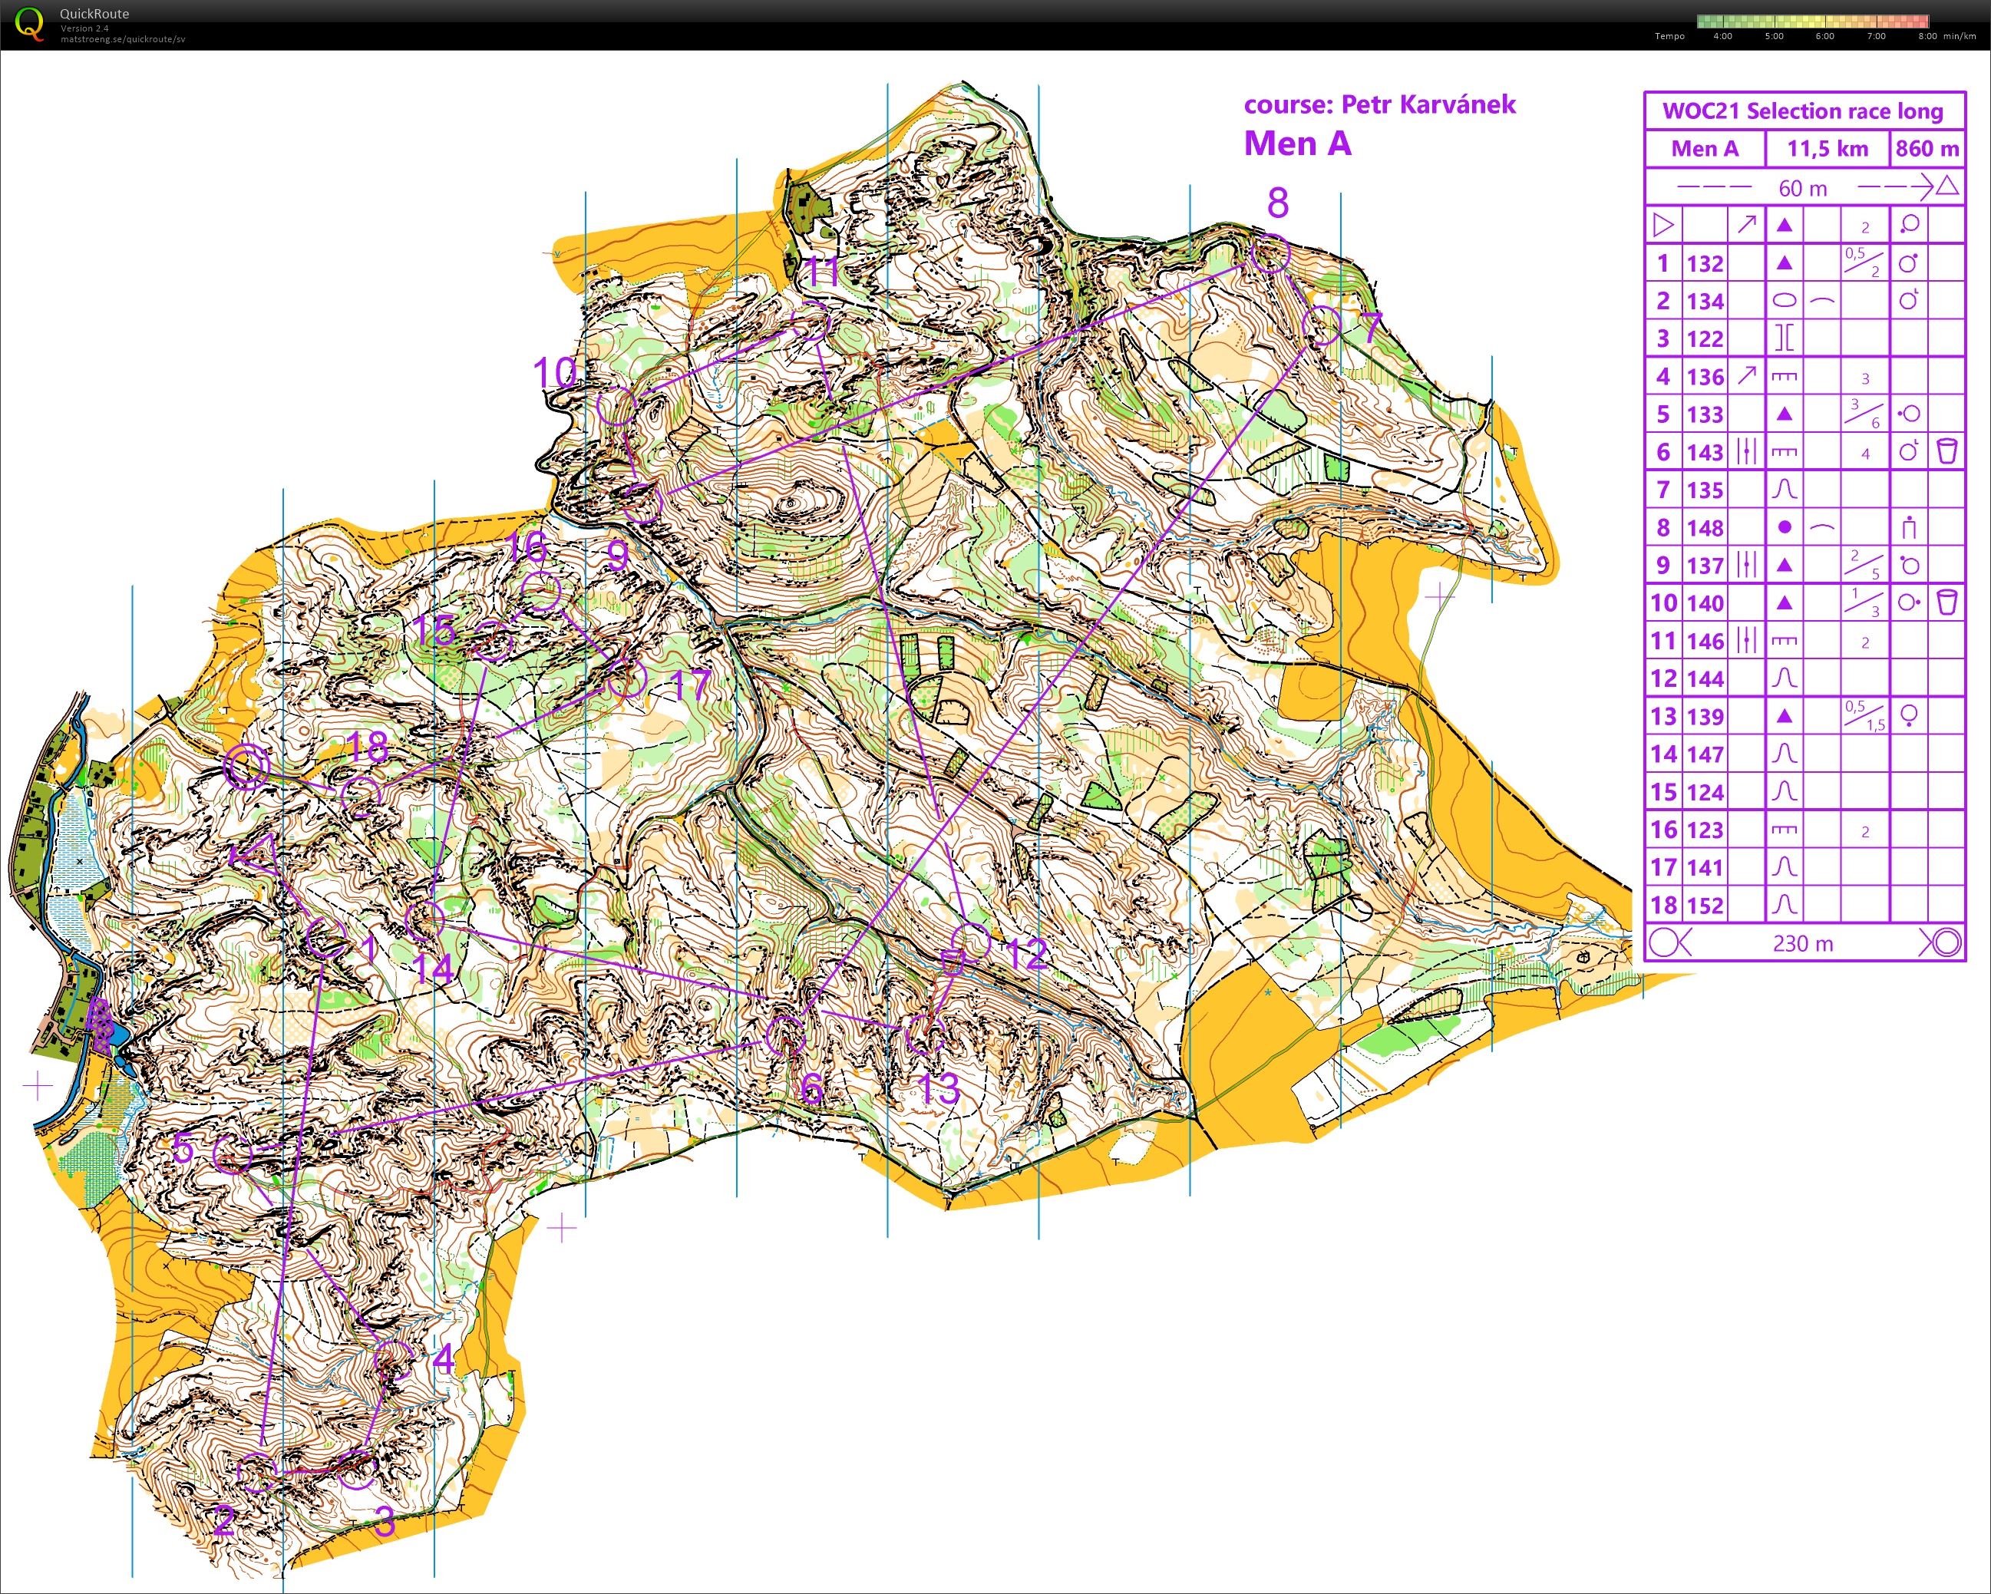
Task: Select control circle 12 on the map
Action: click(x=969, y=943)
